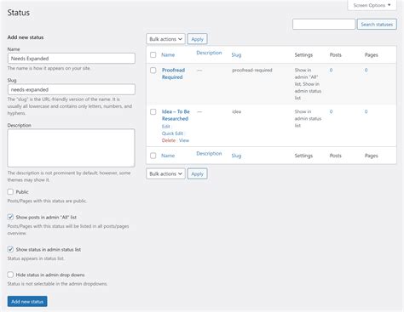The height and width of the screenshot is (312, 404).
Task: Click into the Slug input field
Action: coord(72,89)
